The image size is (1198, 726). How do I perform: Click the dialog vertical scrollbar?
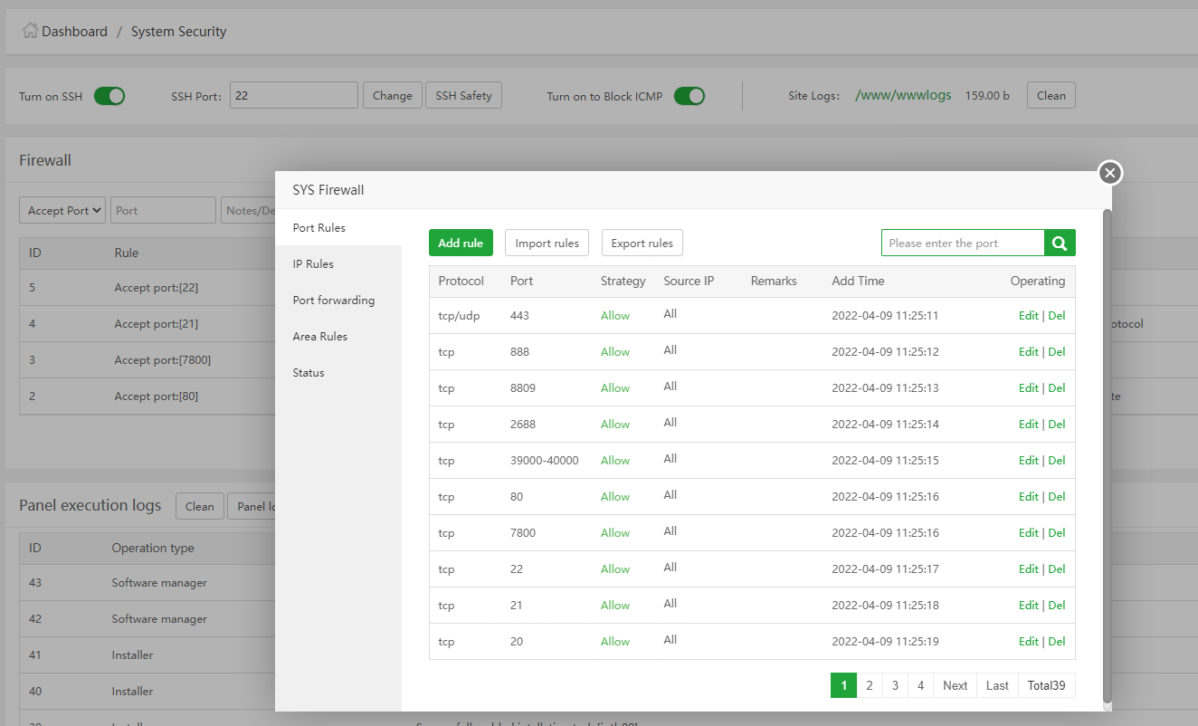pyautogui.click(x=1108, y=453)
